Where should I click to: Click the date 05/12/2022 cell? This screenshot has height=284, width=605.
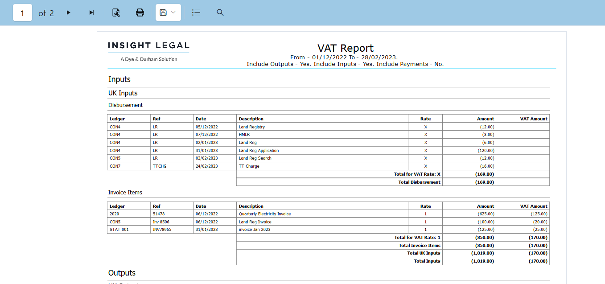(215, 127)
